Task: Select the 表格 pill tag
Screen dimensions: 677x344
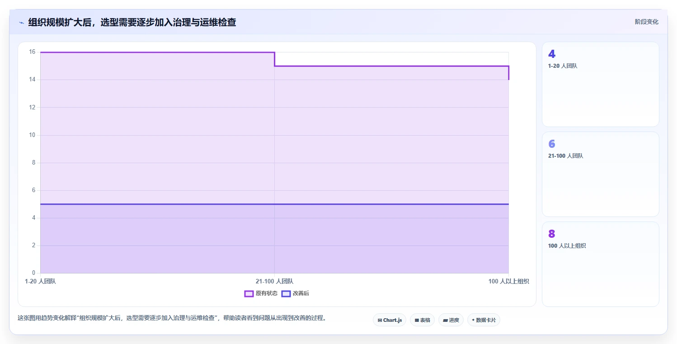Action: (x=422, y=320)
